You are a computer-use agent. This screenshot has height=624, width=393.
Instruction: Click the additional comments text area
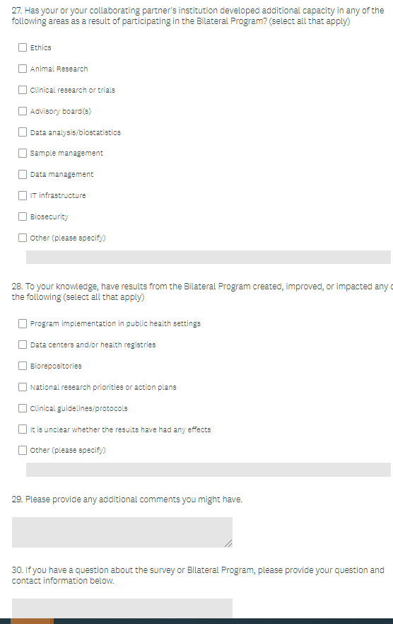[122, 533]
